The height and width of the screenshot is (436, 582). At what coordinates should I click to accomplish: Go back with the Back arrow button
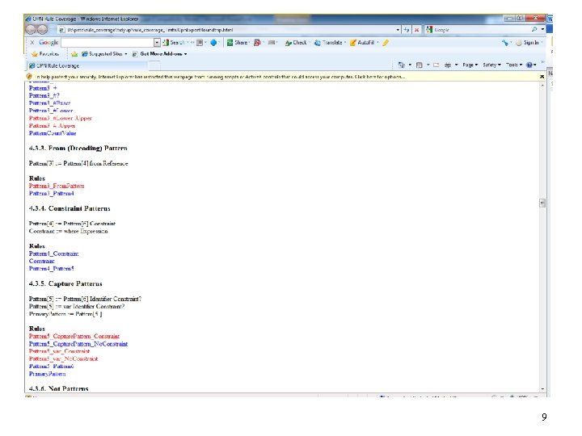click(31, 29)
